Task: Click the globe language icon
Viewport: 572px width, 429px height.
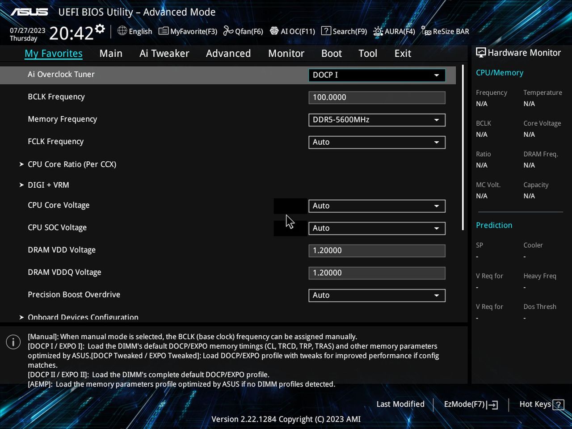Action: pyautogui.click(x=122, y=31)
